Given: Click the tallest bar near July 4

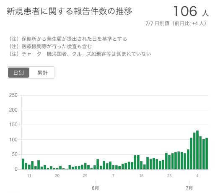Looking at the screenshot, I should pos(197,150).
